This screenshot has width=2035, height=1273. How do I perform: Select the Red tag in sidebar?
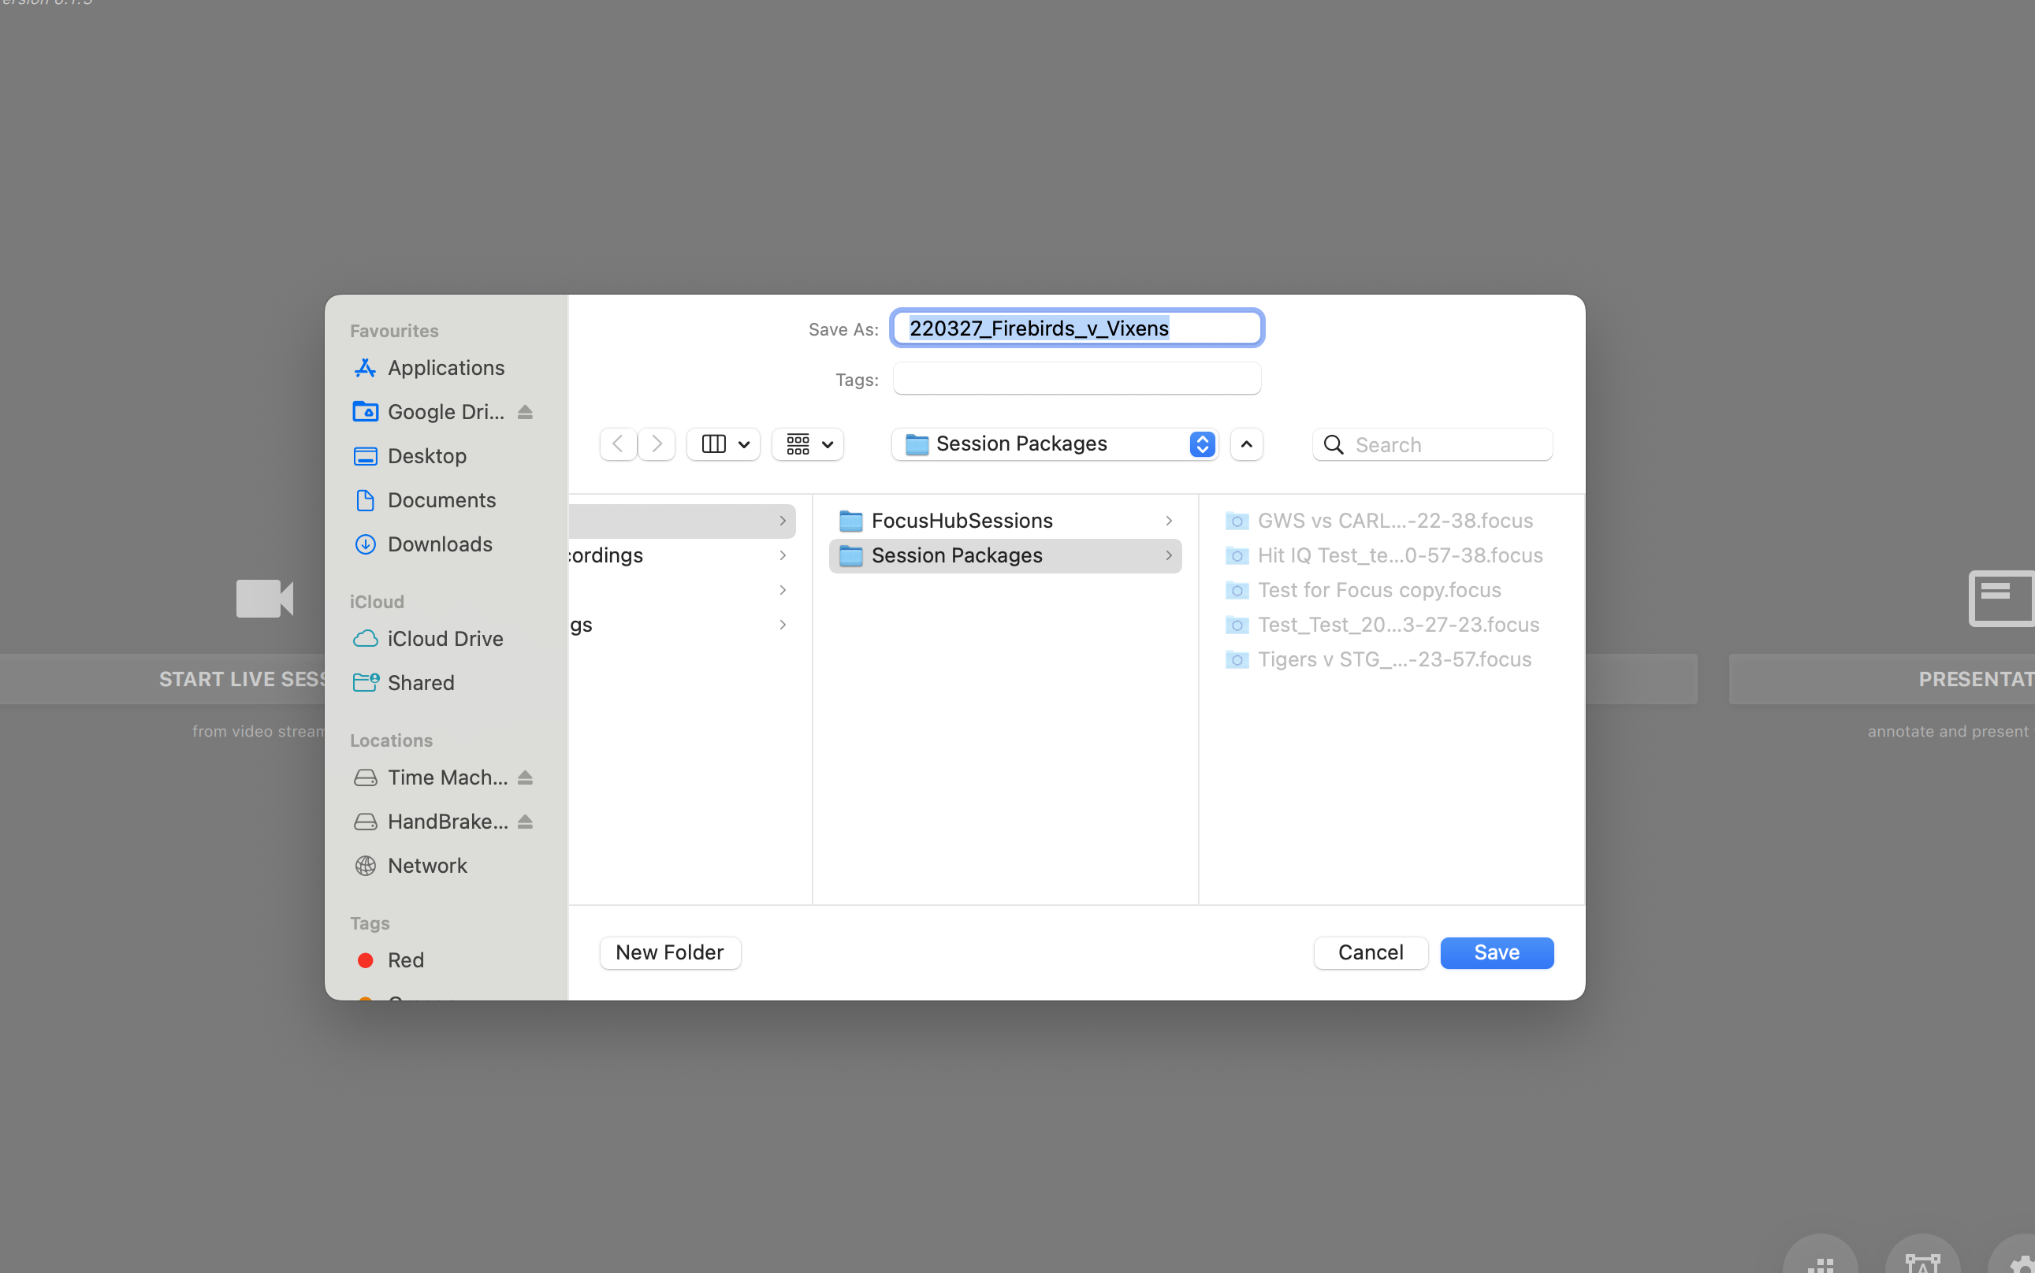(404, 960)
